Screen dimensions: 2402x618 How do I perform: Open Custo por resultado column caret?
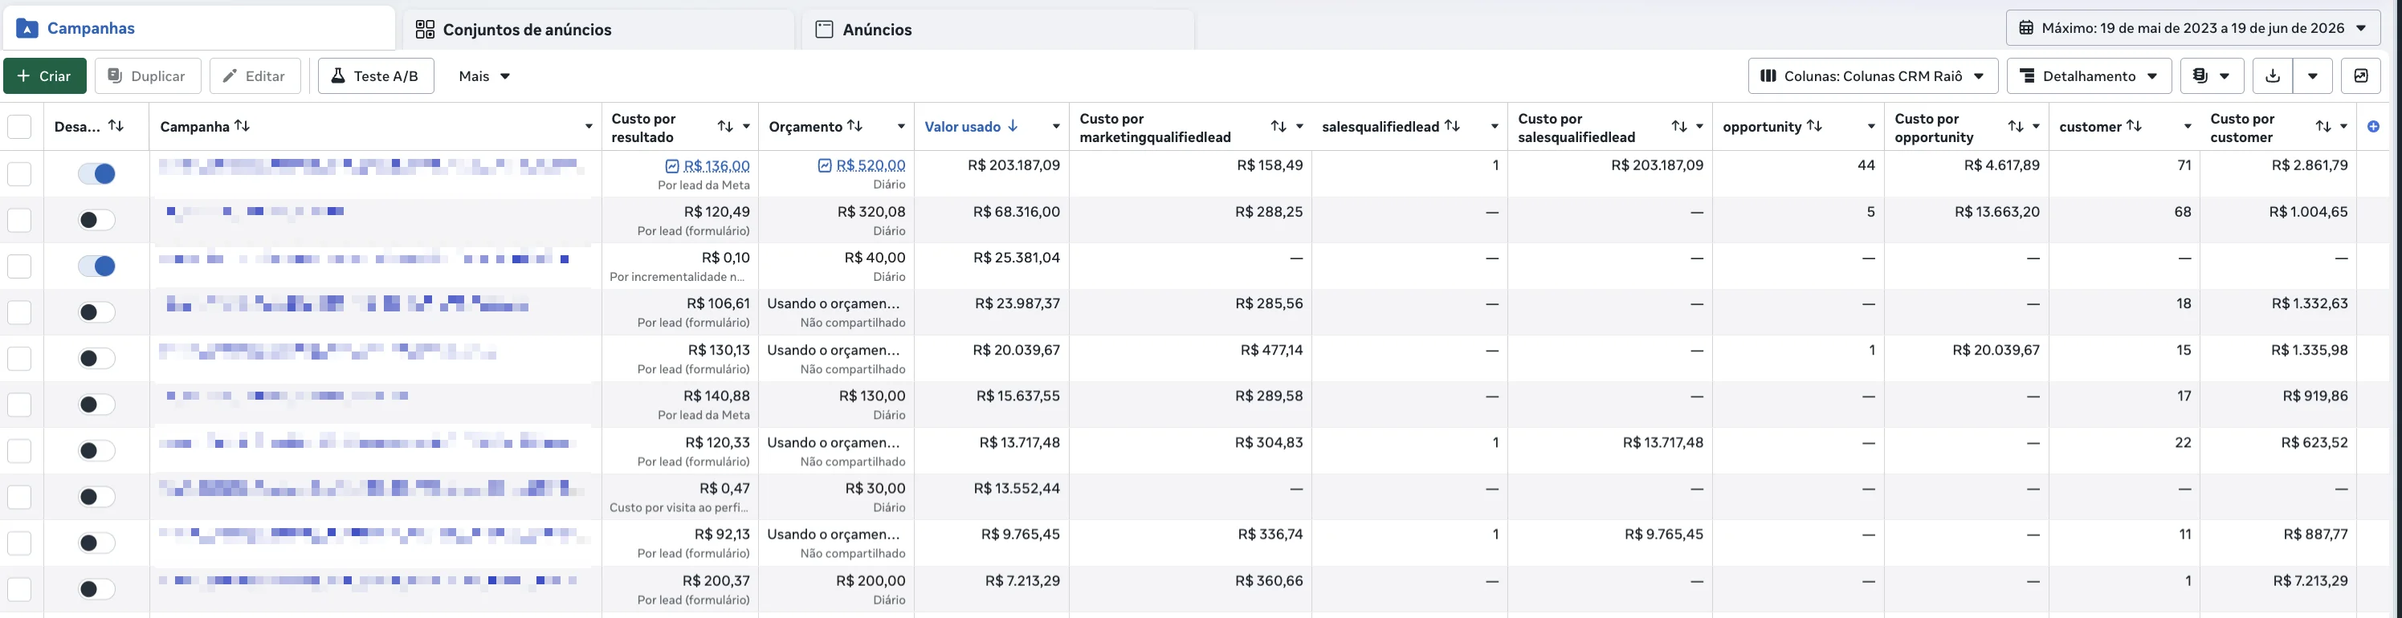(x=746, y=127)
